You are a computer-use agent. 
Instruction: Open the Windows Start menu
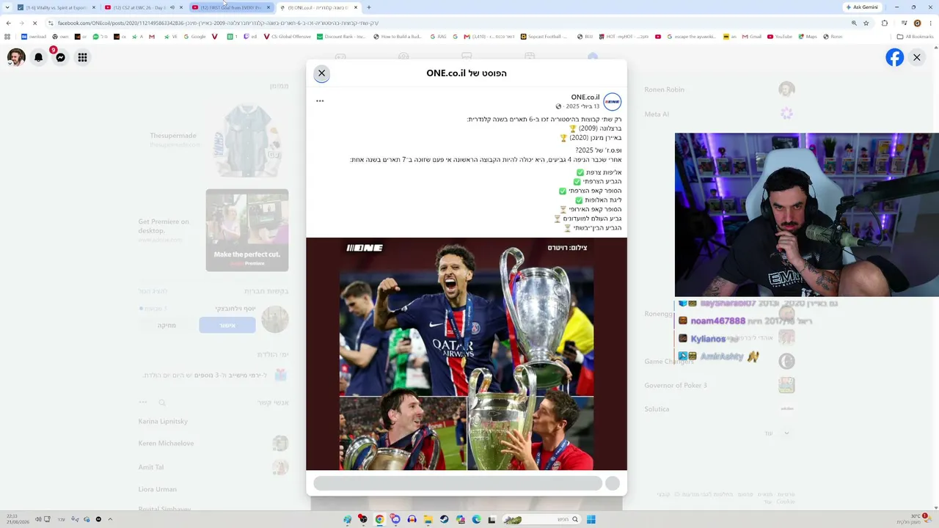(591, 519)
